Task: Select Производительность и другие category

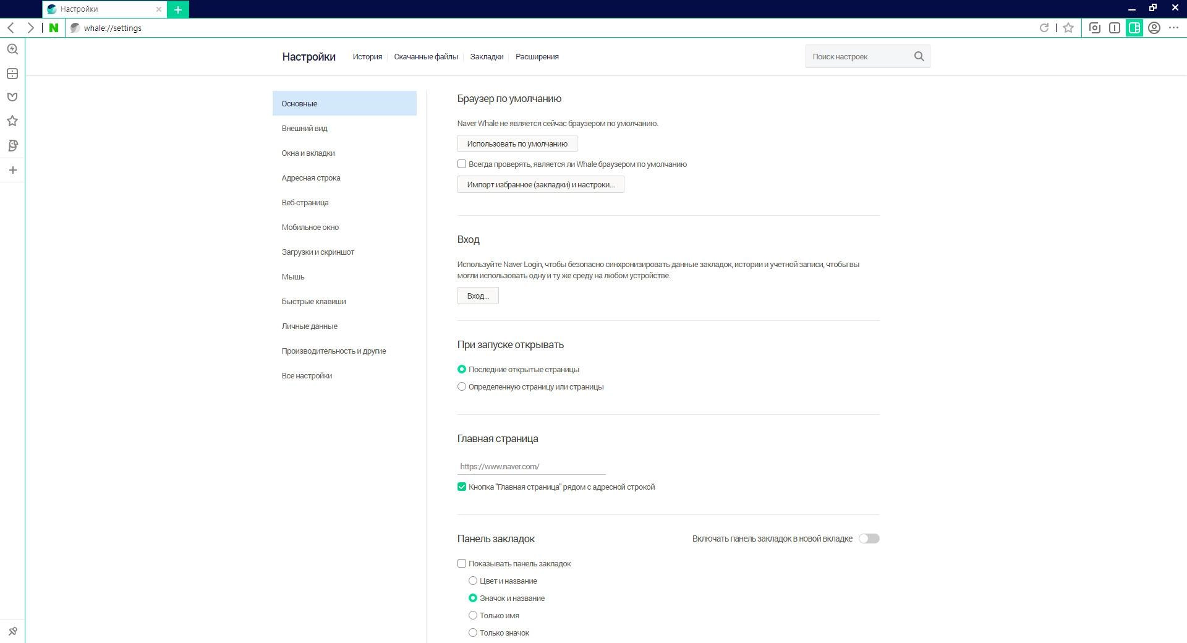Action: click(344, 351)
